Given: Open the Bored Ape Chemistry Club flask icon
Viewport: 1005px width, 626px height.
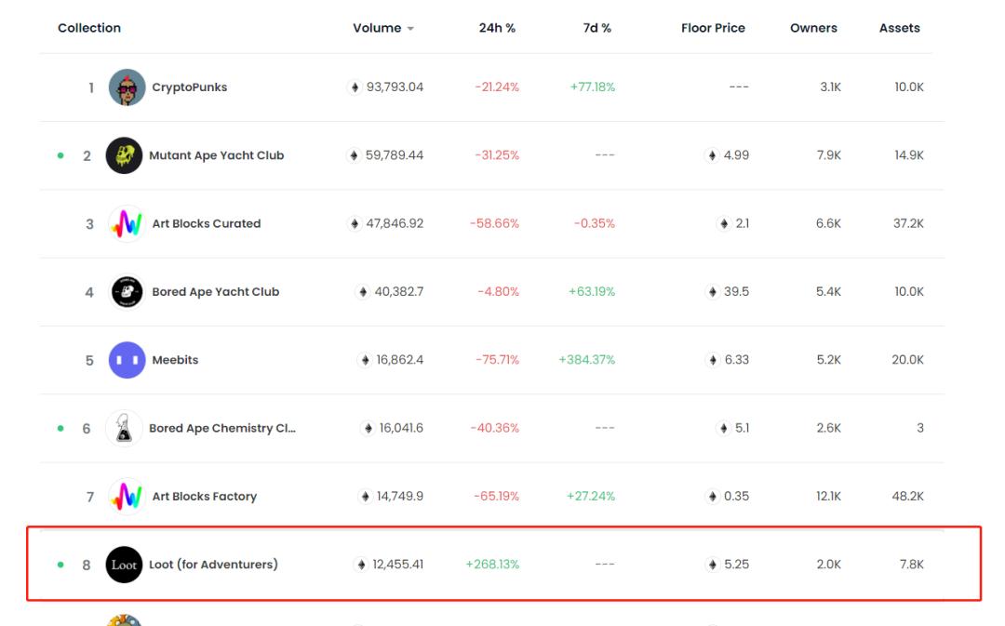Looking at the screenshot, I should coord(124,428).
